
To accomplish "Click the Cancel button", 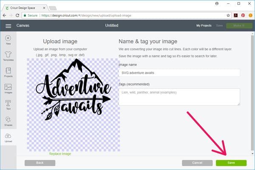I will (197, 163).
